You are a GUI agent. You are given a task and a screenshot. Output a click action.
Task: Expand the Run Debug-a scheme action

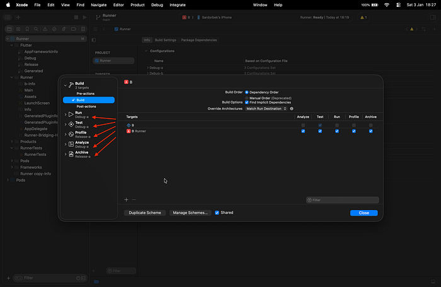coord(66,115)
